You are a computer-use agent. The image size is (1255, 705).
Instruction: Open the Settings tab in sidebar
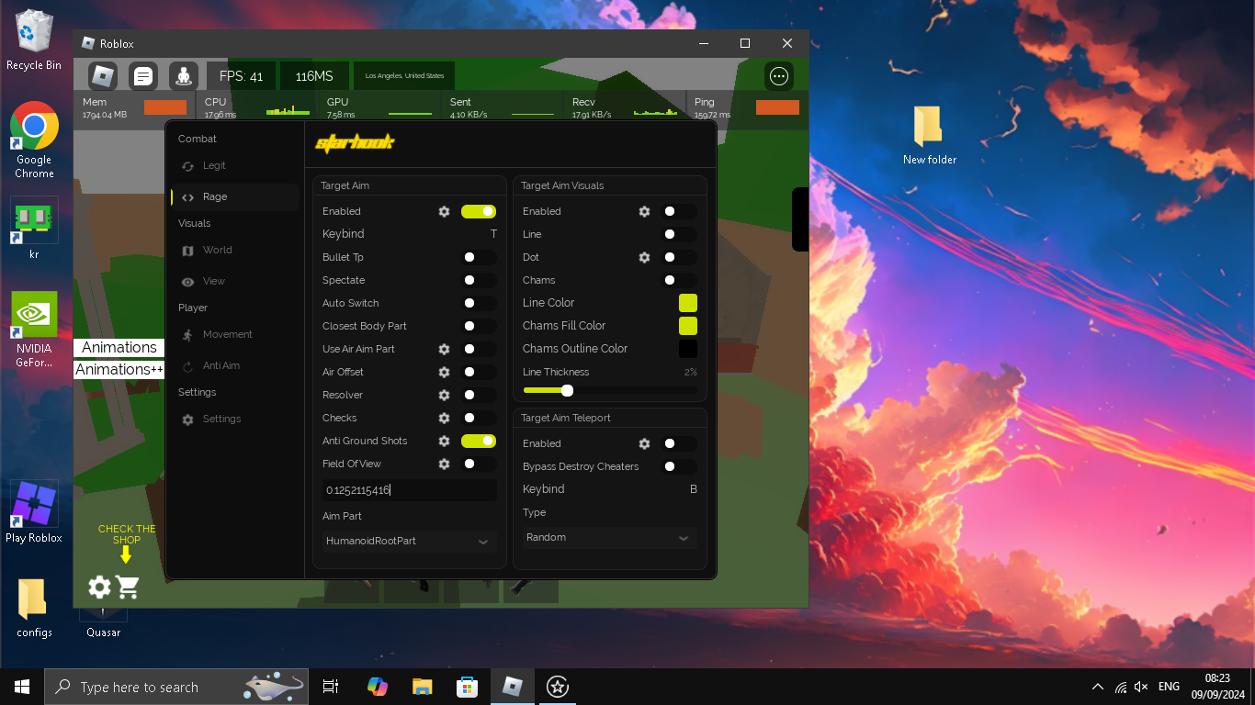click(235, 420)
